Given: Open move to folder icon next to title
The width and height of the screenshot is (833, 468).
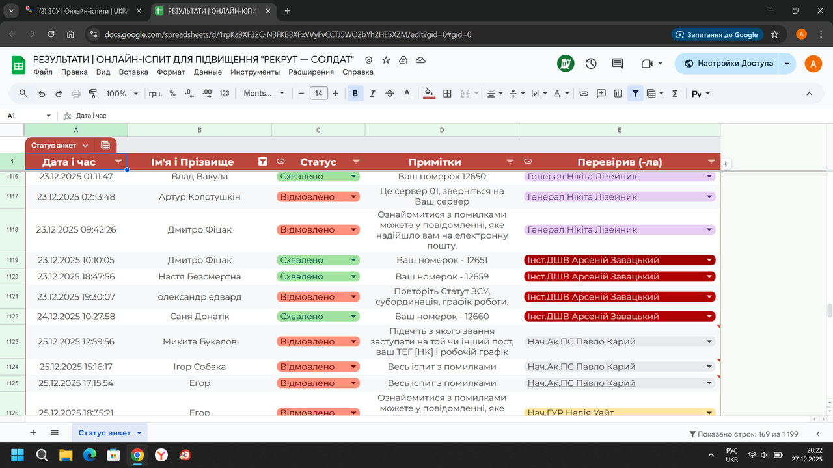Looking at the screenshot, I should click(403, 60).
